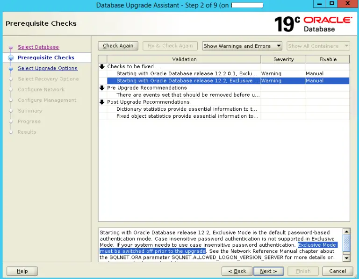Select the release 12.2.0.1 warning row
This screenshot has height=279, width=359.
(187, 73)
